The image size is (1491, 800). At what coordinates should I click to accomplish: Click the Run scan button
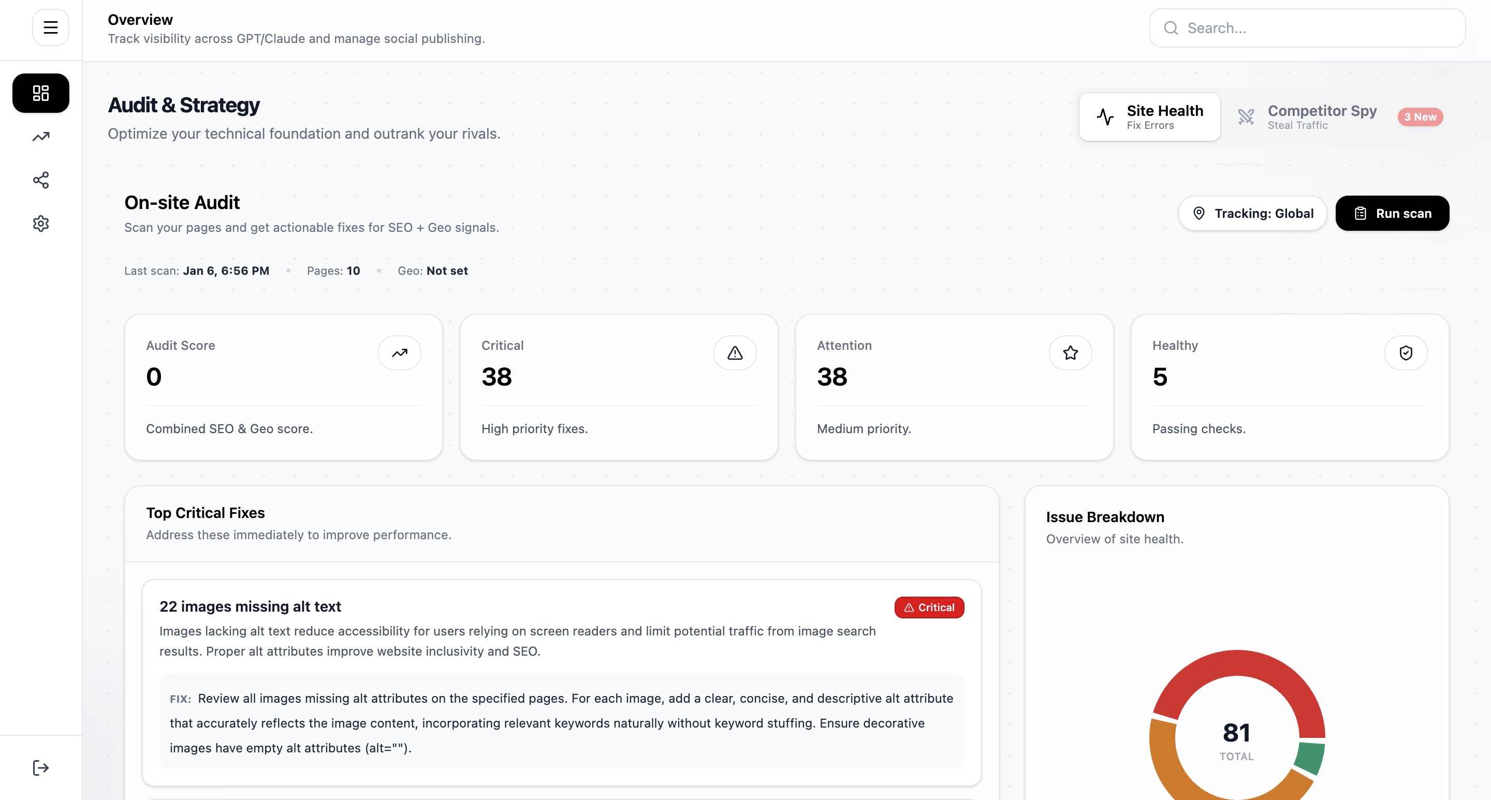click(x=1392, y=213)
